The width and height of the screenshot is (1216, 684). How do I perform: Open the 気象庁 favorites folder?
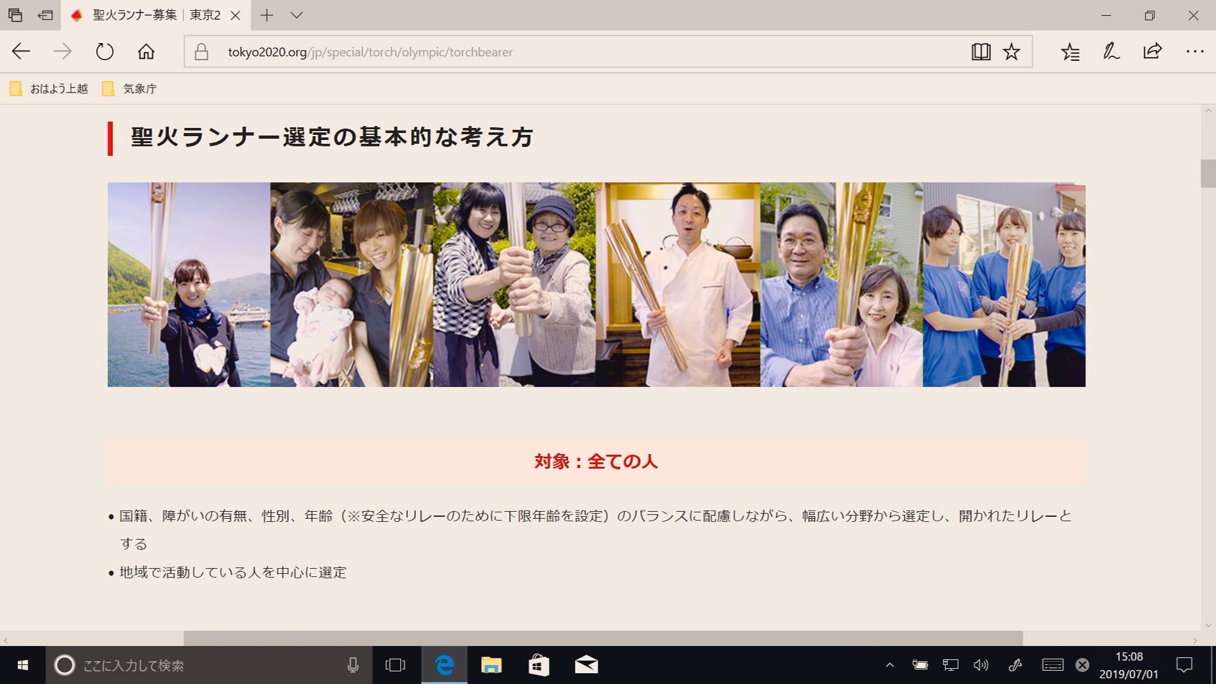pos(130,89)
